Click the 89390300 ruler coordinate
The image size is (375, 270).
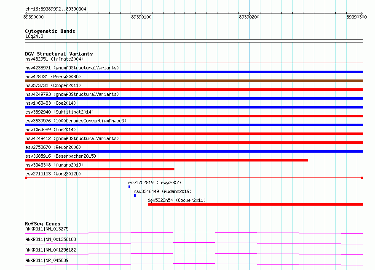click(x=356, y=17)
